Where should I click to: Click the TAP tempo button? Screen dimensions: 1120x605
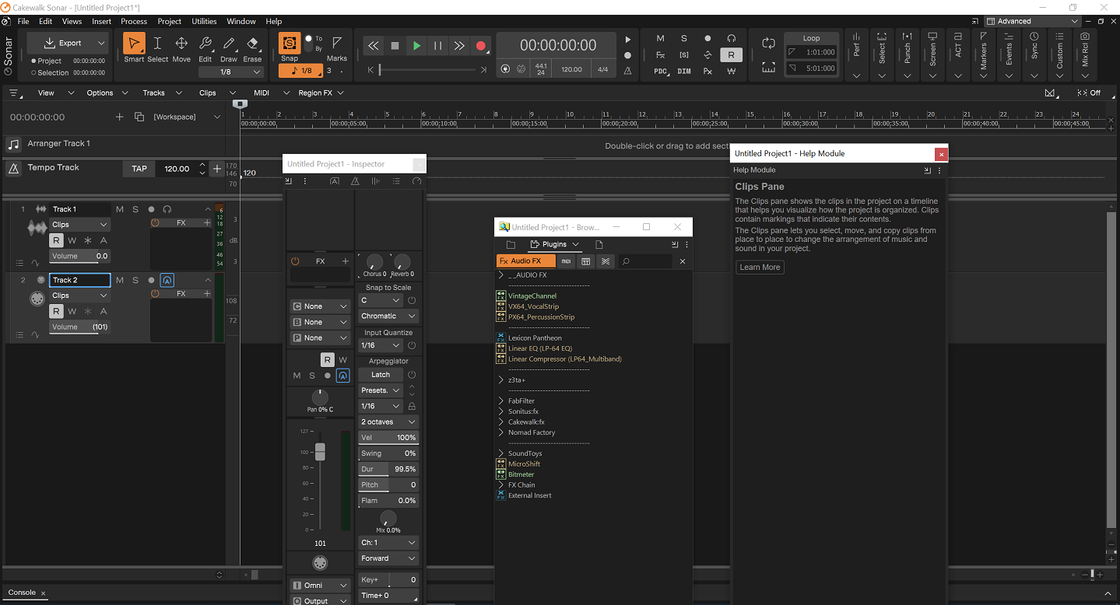(139, 169)
